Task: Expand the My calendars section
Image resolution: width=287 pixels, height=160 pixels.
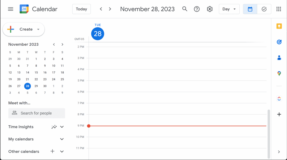Action: point(62,139)
